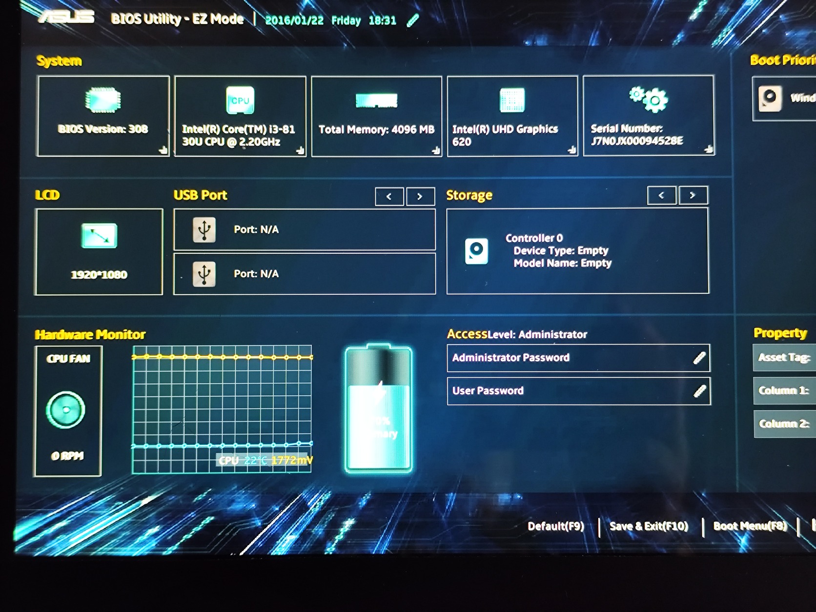Select the Column 1 property field

click(x=785, y=390)
